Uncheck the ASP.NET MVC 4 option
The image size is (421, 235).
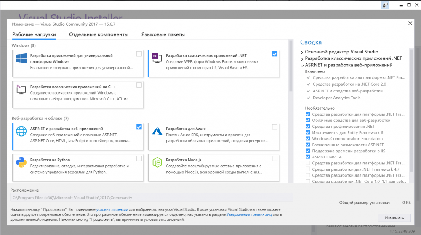coord(308,157)
